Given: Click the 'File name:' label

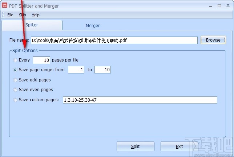Looking at the screenshot, I should 19,40.
